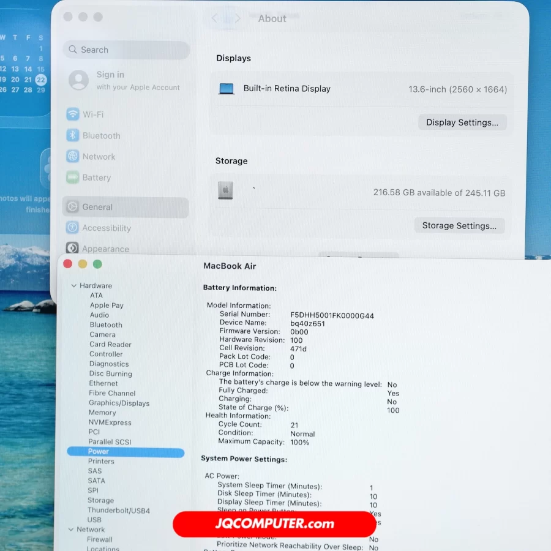The width and height of the screenshot is (551, 551).
Task: Click the Bluetooth icon in Settings sidebar
Action: point(73,136)
